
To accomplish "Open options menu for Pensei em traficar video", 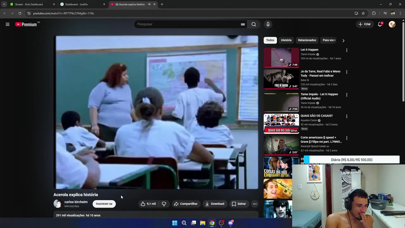I will tap(347, 72).
